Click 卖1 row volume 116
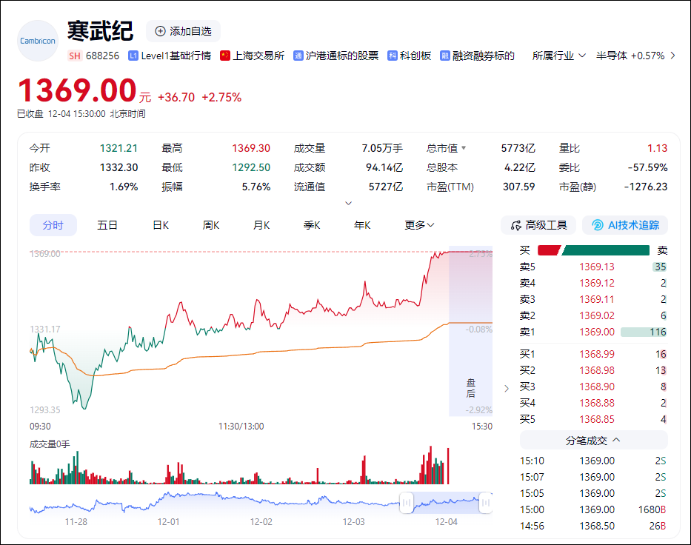691x545 pixels. click(x=658, y=332)
